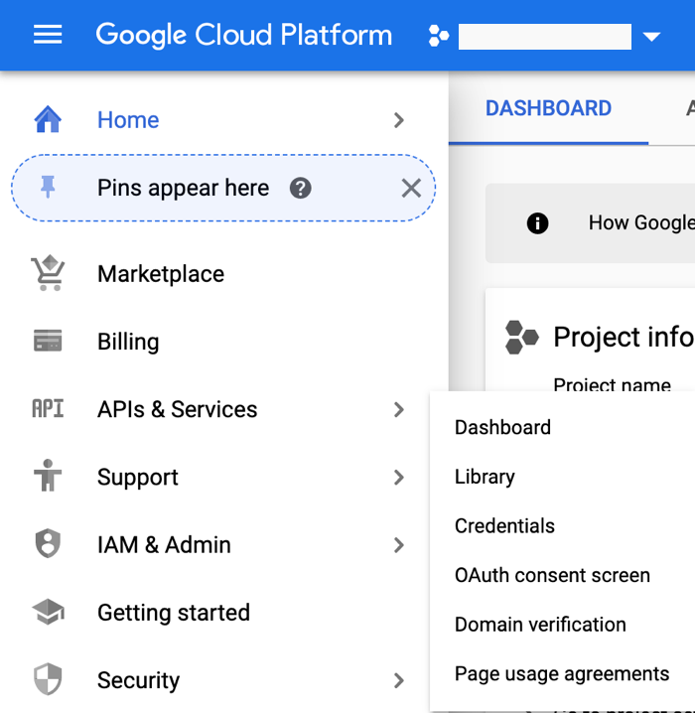
Task: Click the Security shield icon
Action: coord(48,680)
